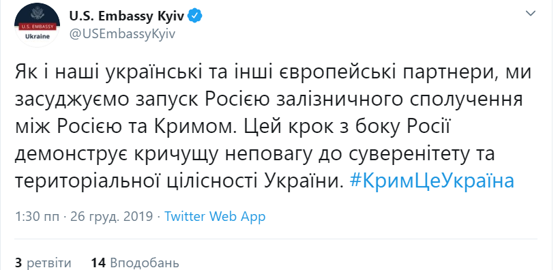Click the likes count number 14
Screen dimensions: 560x270
click(99, 263)
